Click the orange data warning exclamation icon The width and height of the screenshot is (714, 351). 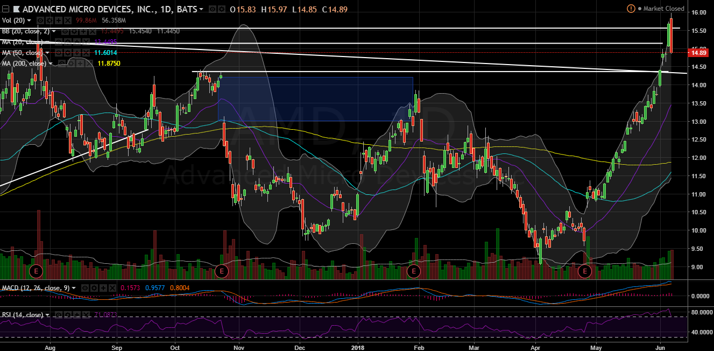click(x=631, y=9)
